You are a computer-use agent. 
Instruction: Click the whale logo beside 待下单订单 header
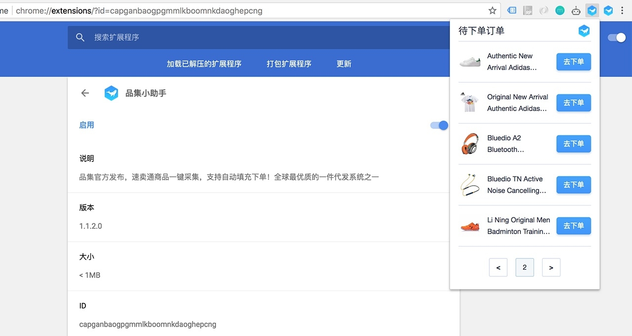584,30
